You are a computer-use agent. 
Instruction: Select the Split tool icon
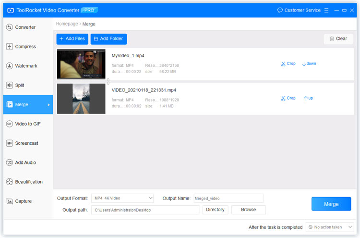click(10, 85)
